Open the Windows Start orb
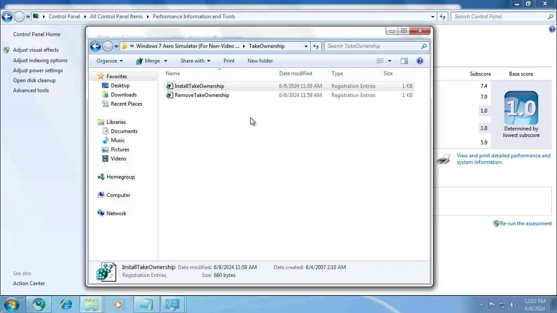The width and height of the screenshot is (557, 313). coord(12,304)
